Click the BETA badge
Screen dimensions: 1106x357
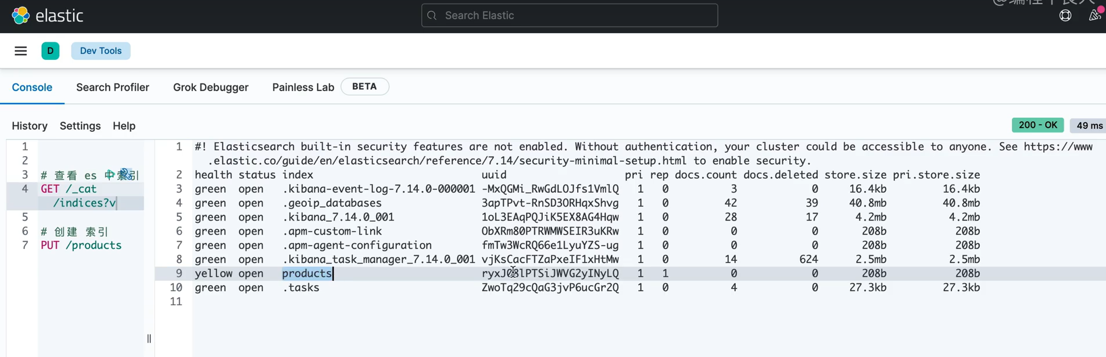pyautogui.click(x=364, y=86)
